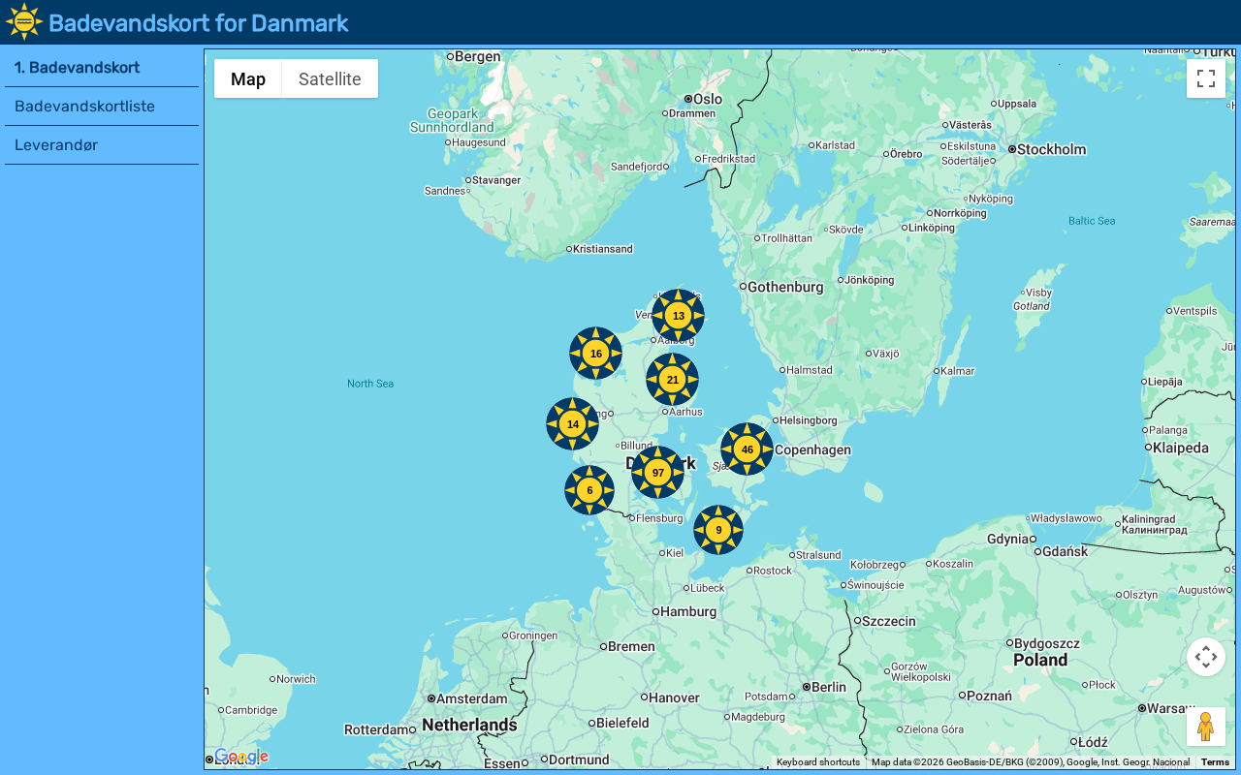The image size is (1241, 775).
Task: Click the Copenhagen label on the map
Action: point(812,449)
